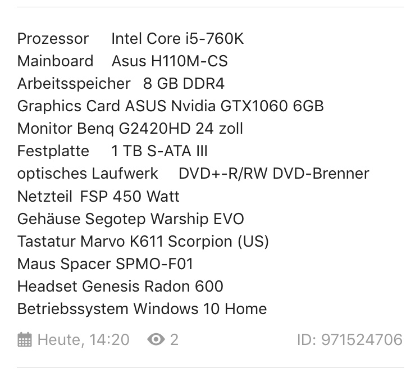
Task: Click the Graphics Card GTX1060 6GB line
Action: 170,106
